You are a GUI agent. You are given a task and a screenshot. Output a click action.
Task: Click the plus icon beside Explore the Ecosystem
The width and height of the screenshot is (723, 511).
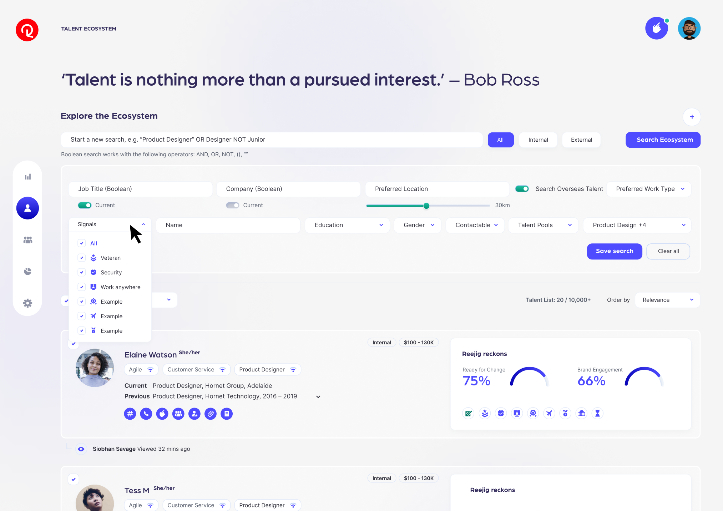pos(692,117)
